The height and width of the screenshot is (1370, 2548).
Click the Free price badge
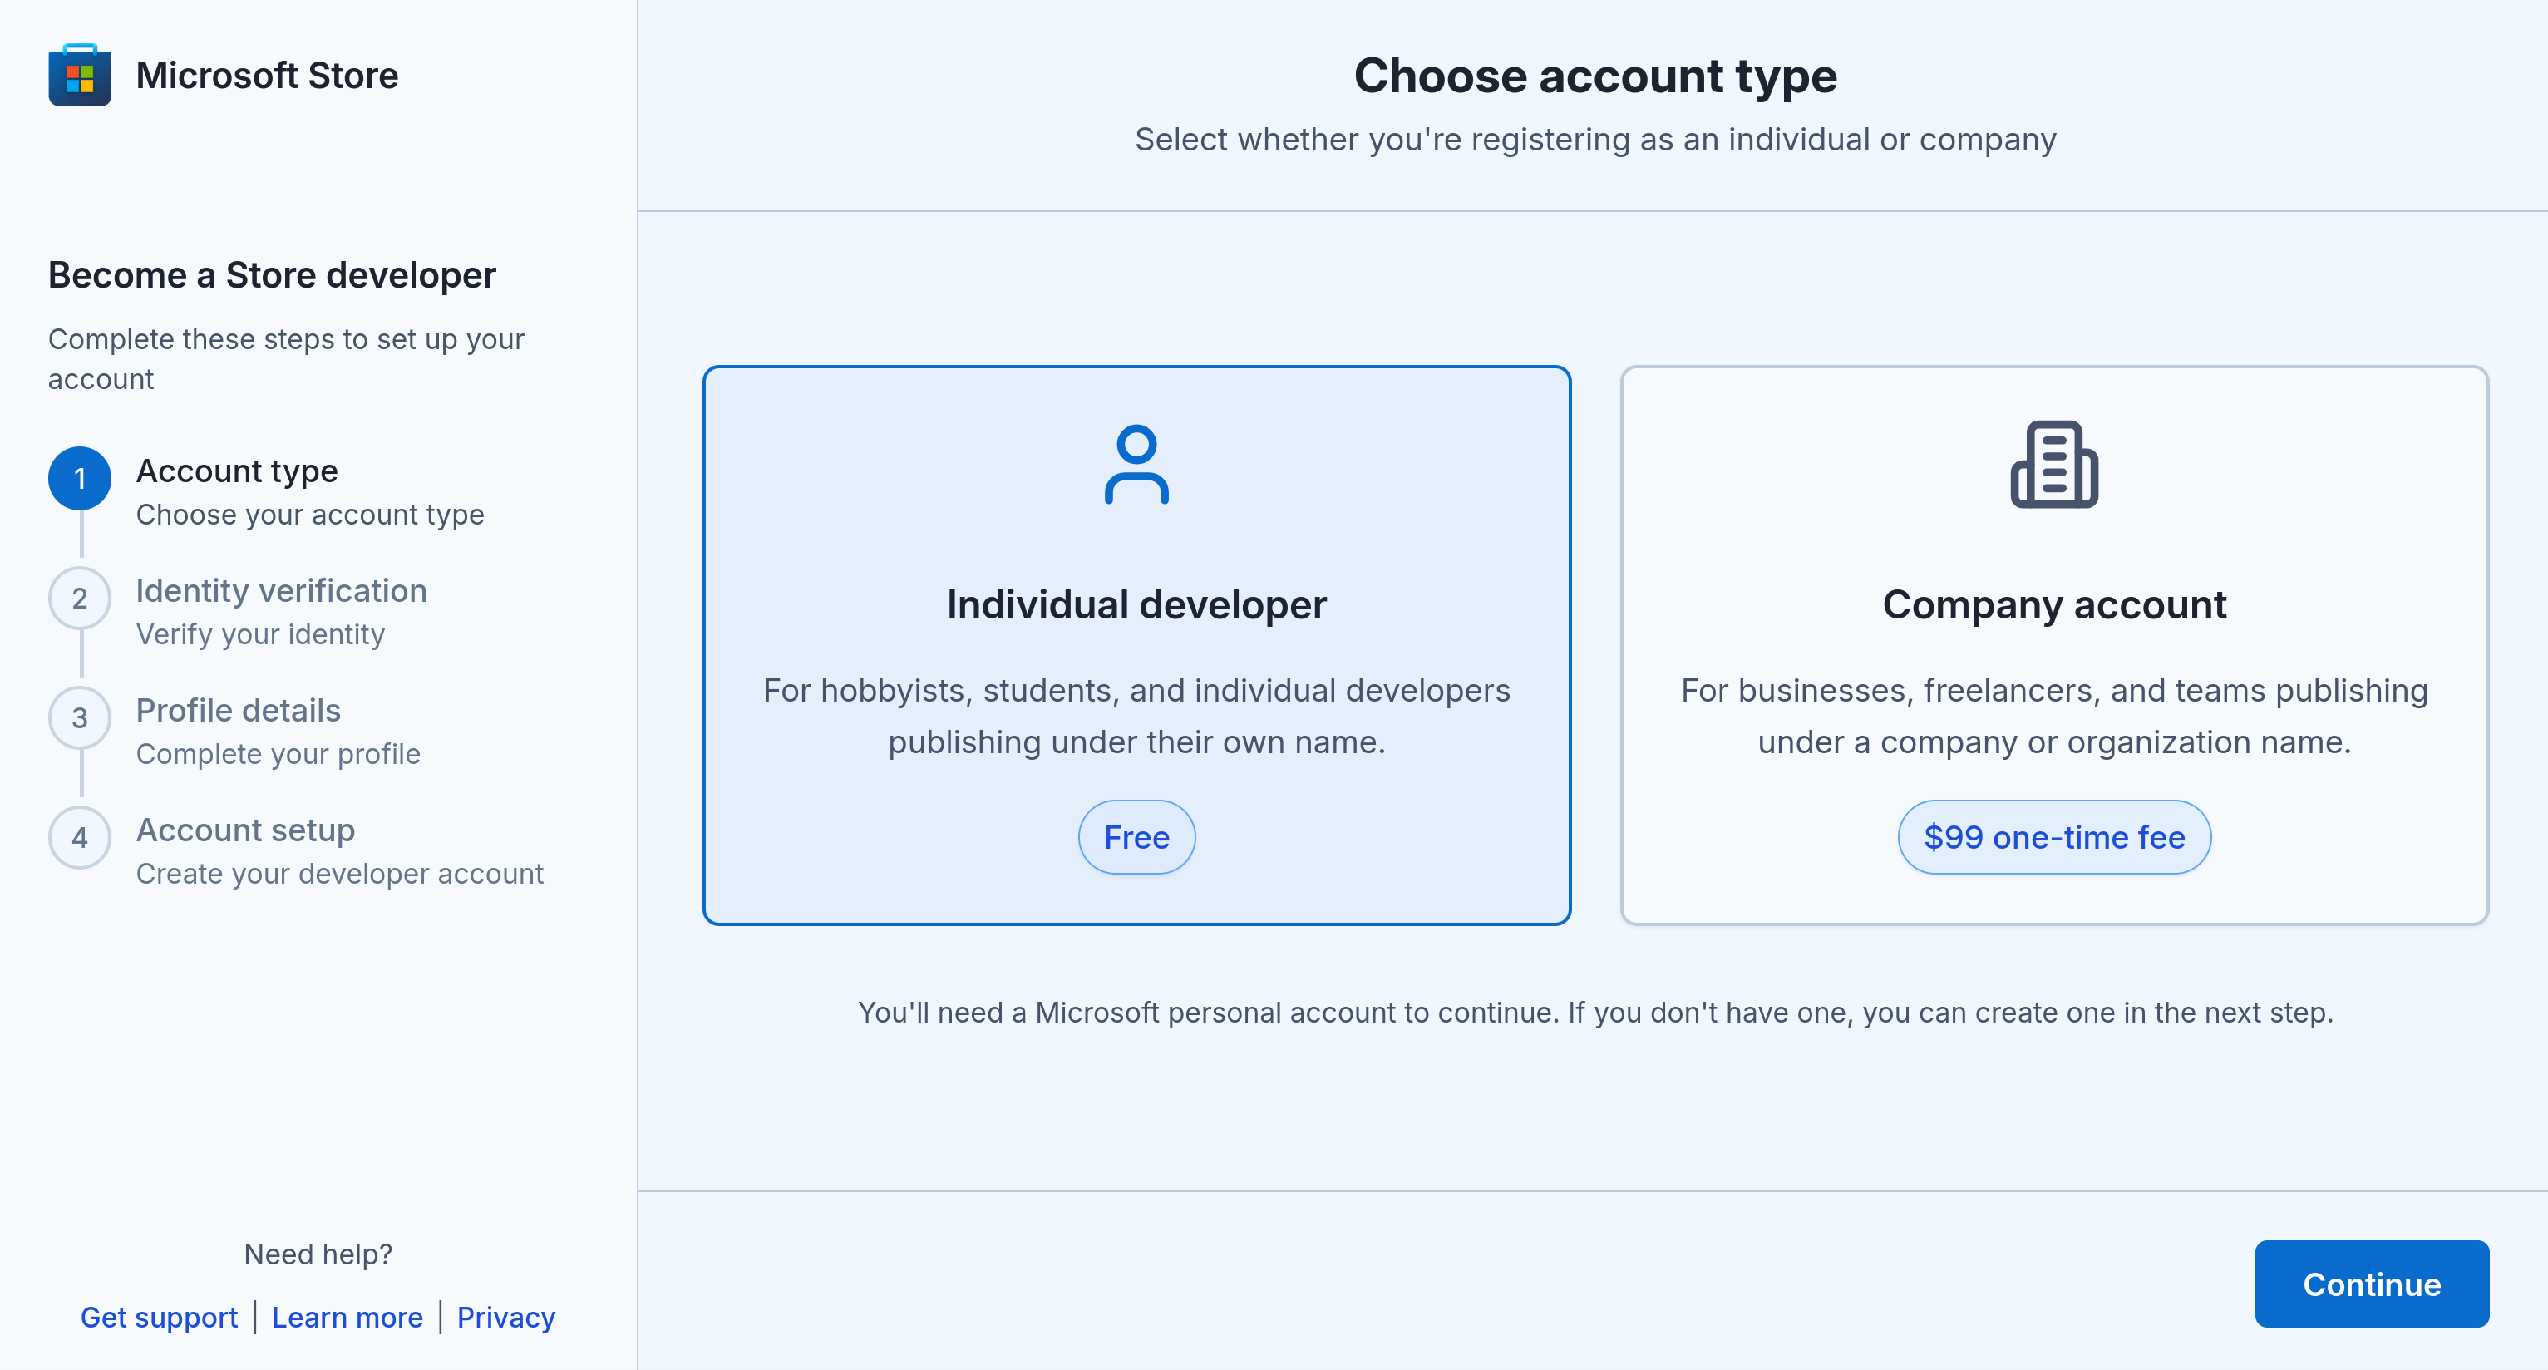click(1136, 838)
